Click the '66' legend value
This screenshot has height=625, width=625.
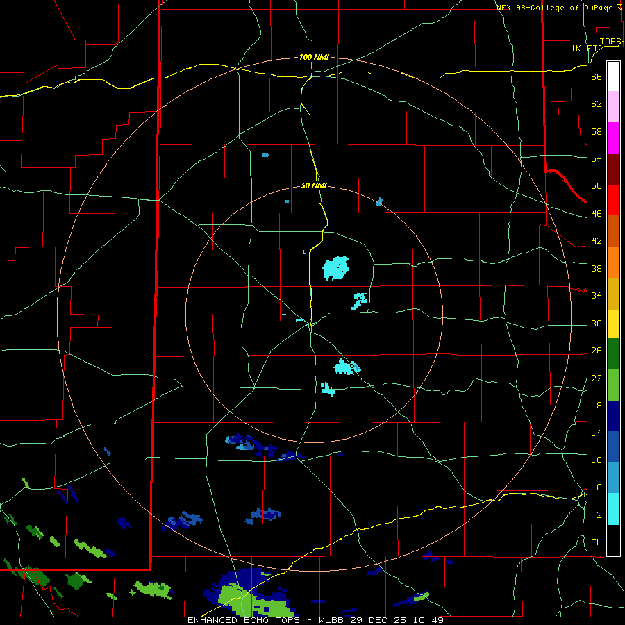[x=597, y=77]
